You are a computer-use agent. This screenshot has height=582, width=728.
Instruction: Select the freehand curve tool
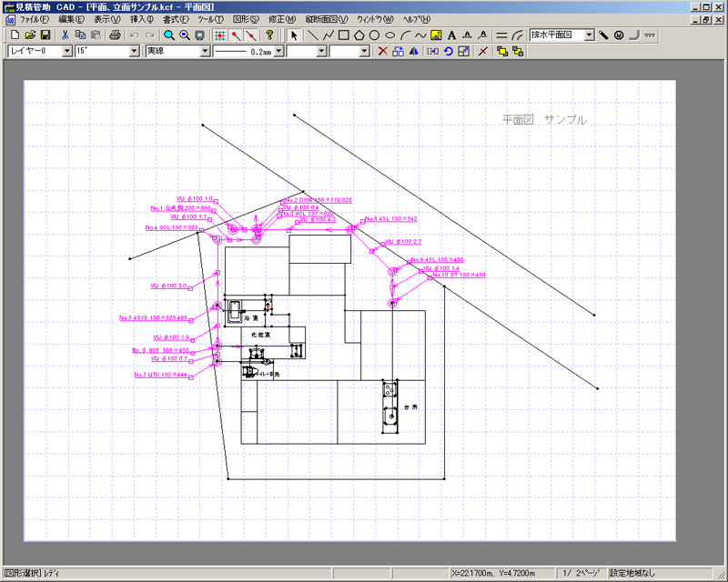point(420,35)
